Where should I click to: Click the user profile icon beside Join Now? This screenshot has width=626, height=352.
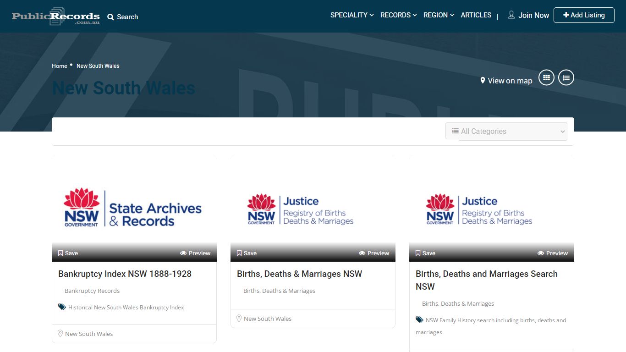click(x=511, y=15)
